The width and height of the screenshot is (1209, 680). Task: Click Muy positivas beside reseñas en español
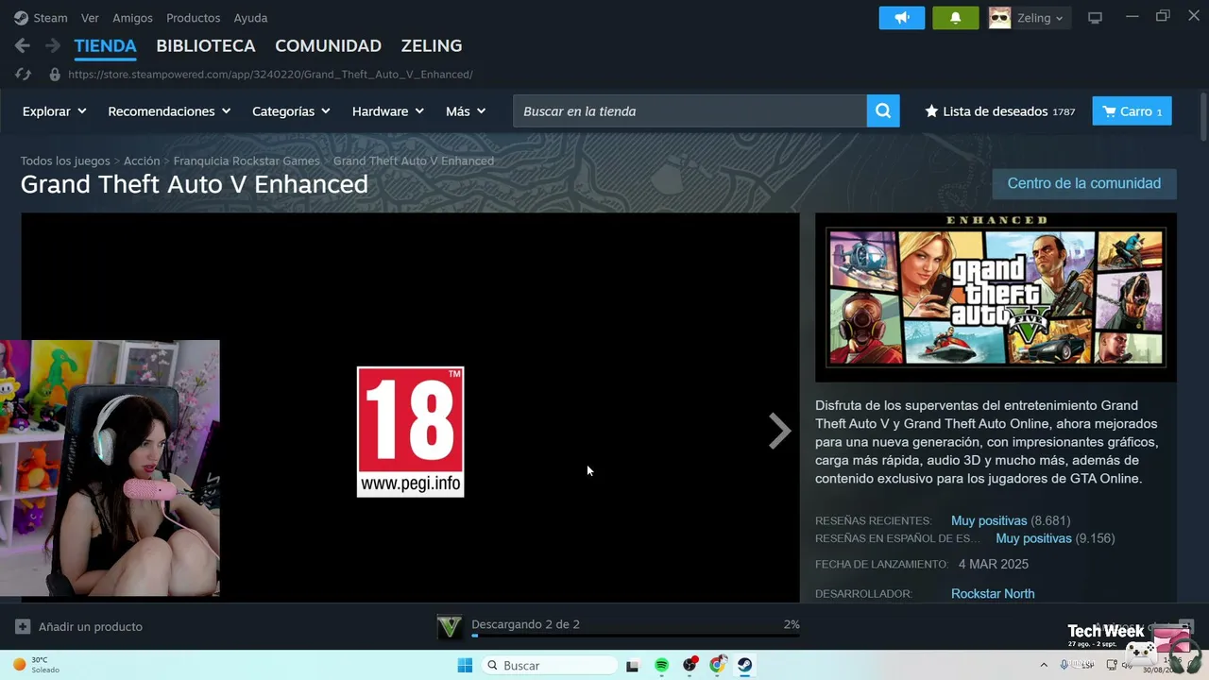(x=1033, y=538)
